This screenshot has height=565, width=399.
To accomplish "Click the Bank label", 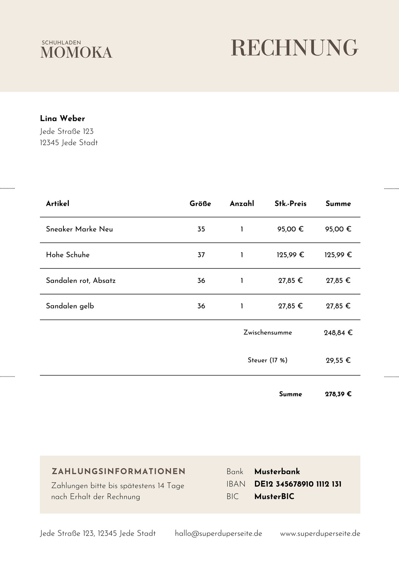I will coord(235,472).
